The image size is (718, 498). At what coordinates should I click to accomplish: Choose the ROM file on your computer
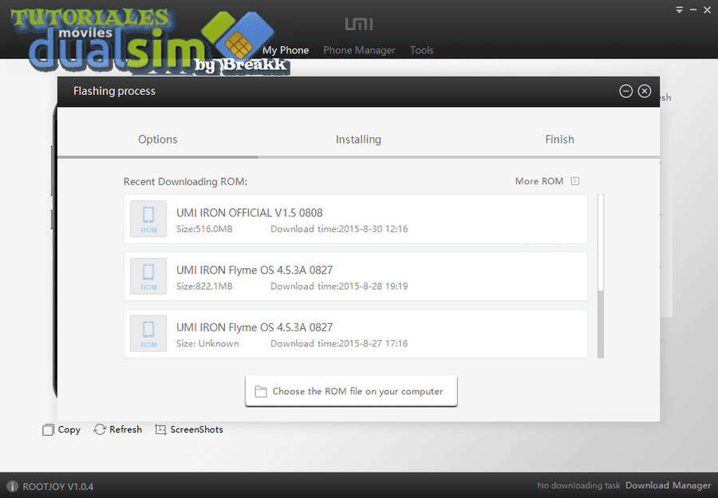pos(351,391)
